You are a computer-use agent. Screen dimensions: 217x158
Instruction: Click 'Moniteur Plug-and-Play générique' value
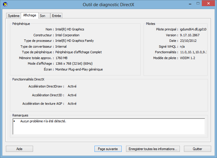click(x=79, y=69)
